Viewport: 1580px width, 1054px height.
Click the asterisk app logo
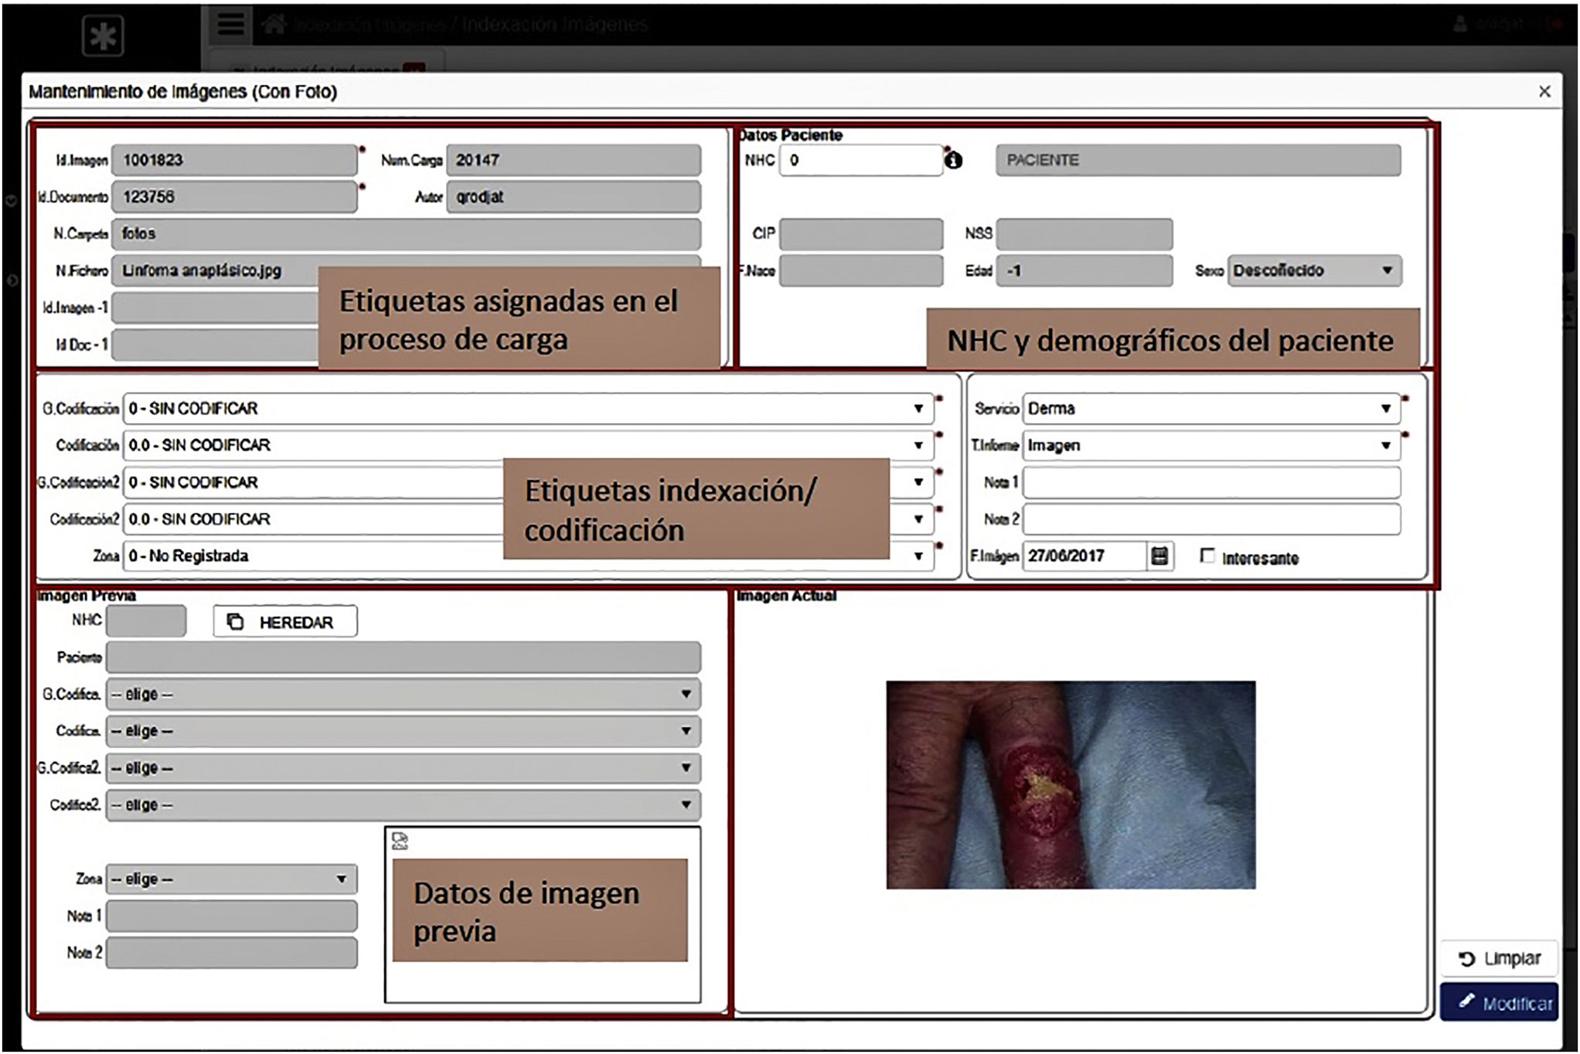(x=103, y=36)
